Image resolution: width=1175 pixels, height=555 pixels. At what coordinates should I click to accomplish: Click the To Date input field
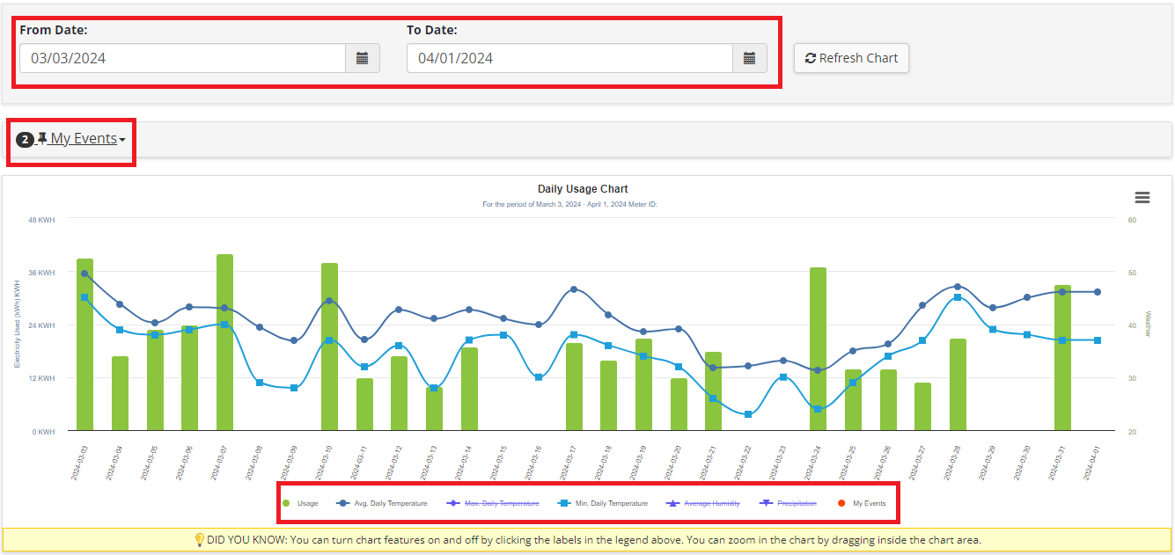tap(569, 58)
